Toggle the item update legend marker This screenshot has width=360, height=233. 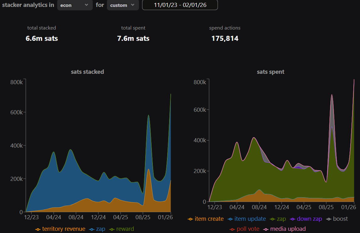(x=230, y=219)
